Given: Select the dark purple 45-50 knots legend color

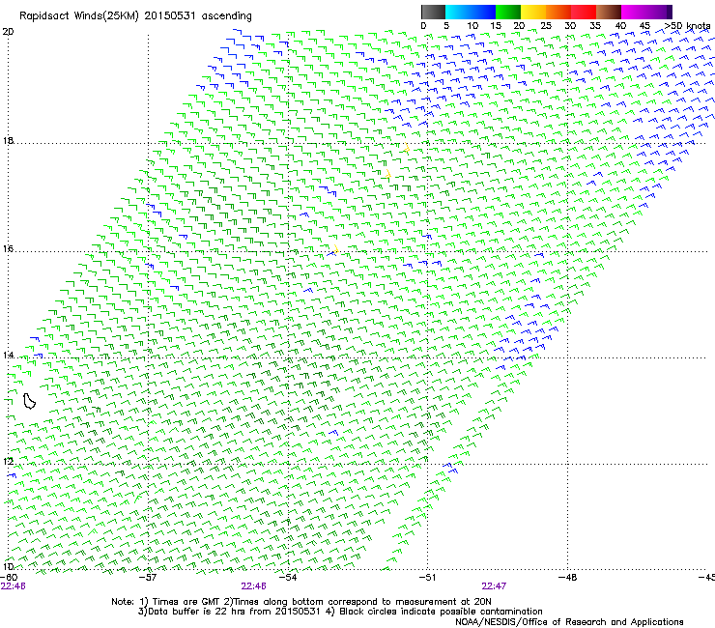Looking at the screenshot, I should pyautogui.click(x=659, y=12).
